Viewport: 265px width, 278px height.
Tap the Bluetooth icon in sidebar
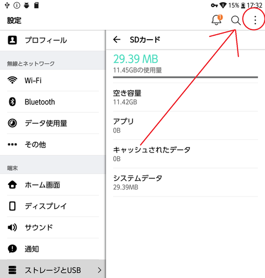click(12, 102)
